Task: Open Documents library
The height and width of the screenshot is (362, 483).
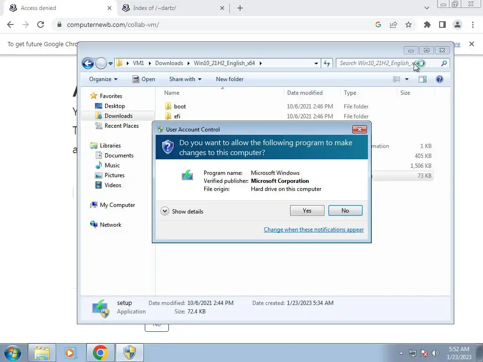Action: click(x=114, y=156)
